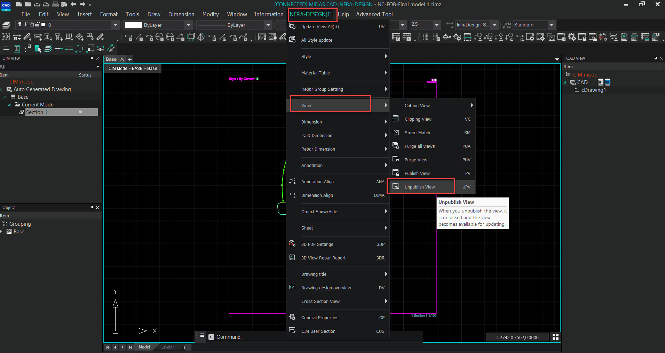Click the New file icon in title bar

[19, 4]
